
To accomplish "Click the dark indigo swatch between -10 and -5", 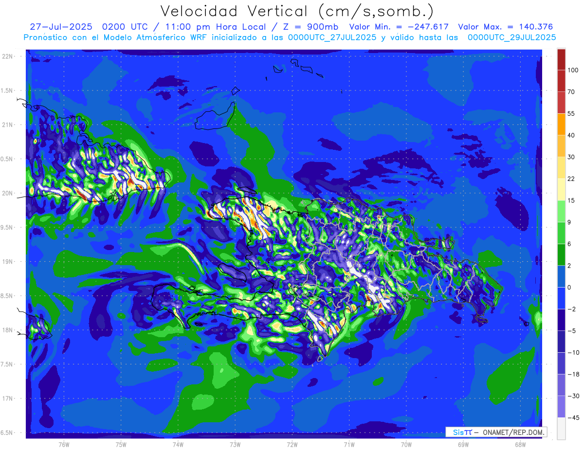I will tap(561, 341).
